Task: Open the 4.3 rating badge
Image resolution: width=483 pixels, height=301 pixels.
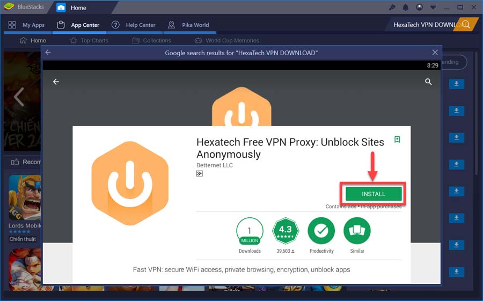Action: pos(286,231)
